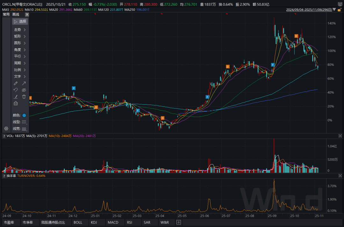Close the 换手率 turnover sub-panel
Screen dimensions: 344x227
tap(340, 175)
